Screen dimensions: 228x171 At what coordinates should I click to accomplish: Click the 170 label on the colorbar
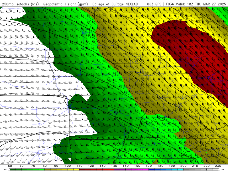click(x=149, y=166)
